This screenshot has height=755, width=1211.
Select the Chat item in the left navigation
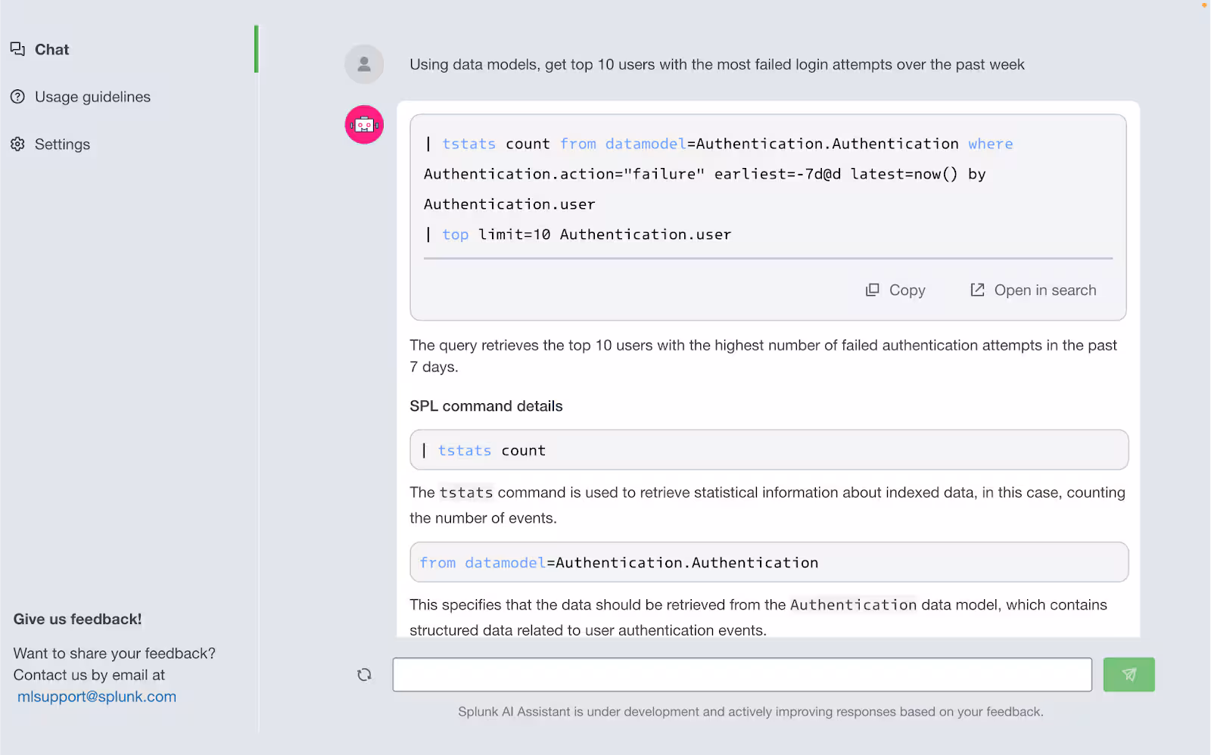(x=51, y=49)
